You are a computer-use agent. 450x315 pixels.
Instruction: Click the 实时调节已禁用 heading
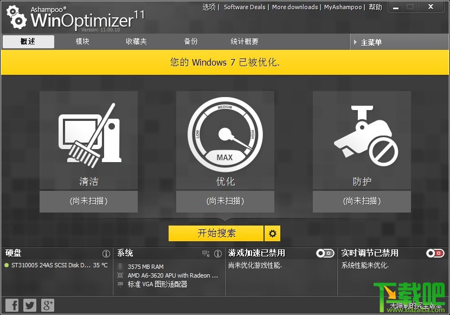click(x=370, y=253)
